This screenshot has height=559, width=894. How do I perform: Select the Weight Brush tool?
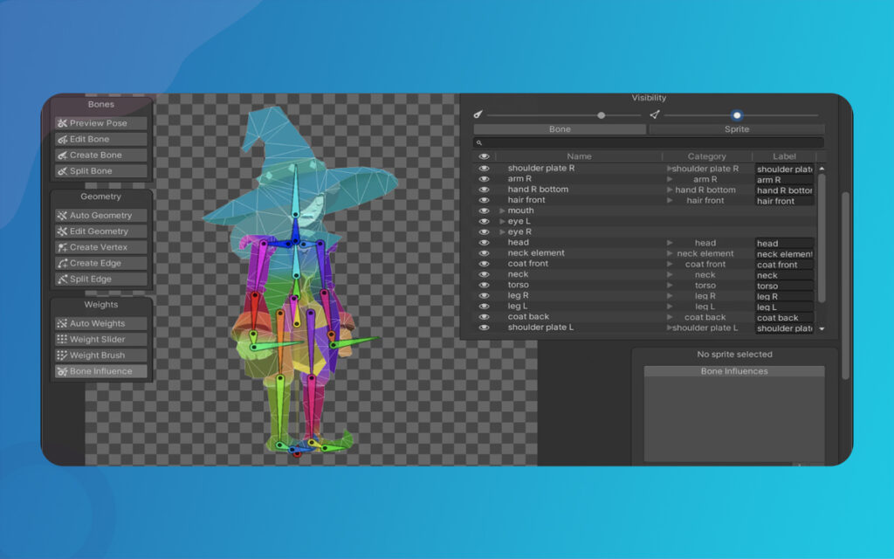tap(100, 355)
